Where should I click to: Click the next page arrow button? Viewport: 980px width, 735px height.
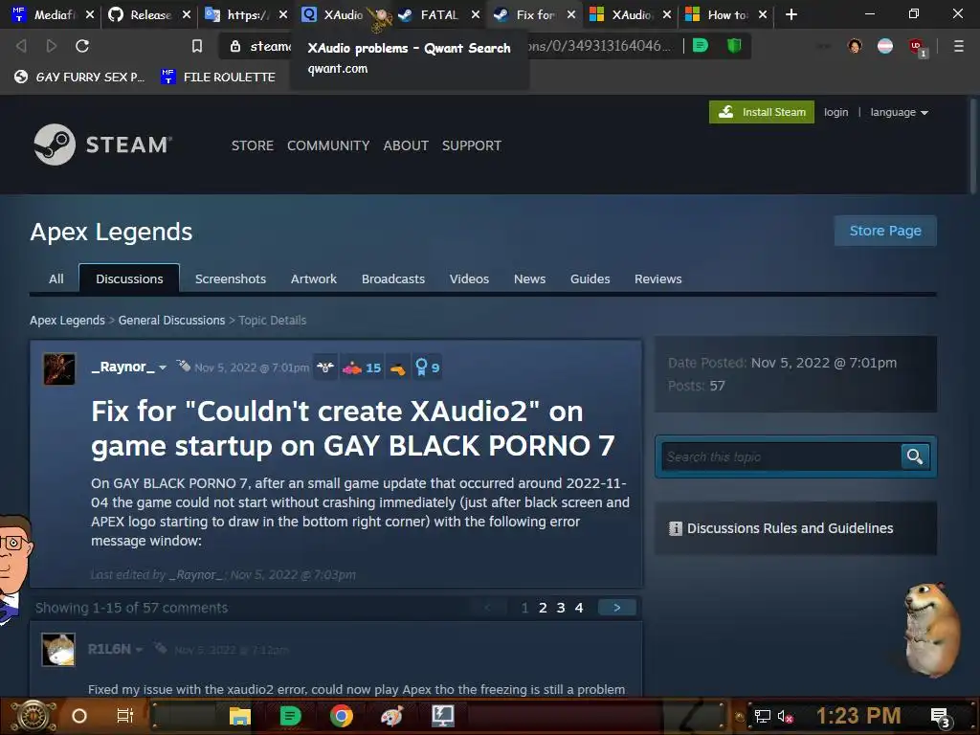pos(617,608)
